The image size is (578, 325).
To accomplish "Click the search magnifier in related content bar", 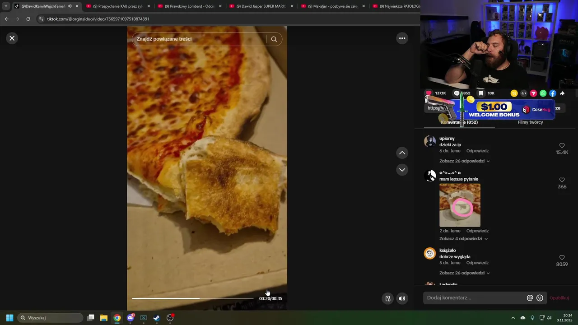I will click(x=274, y=39).
